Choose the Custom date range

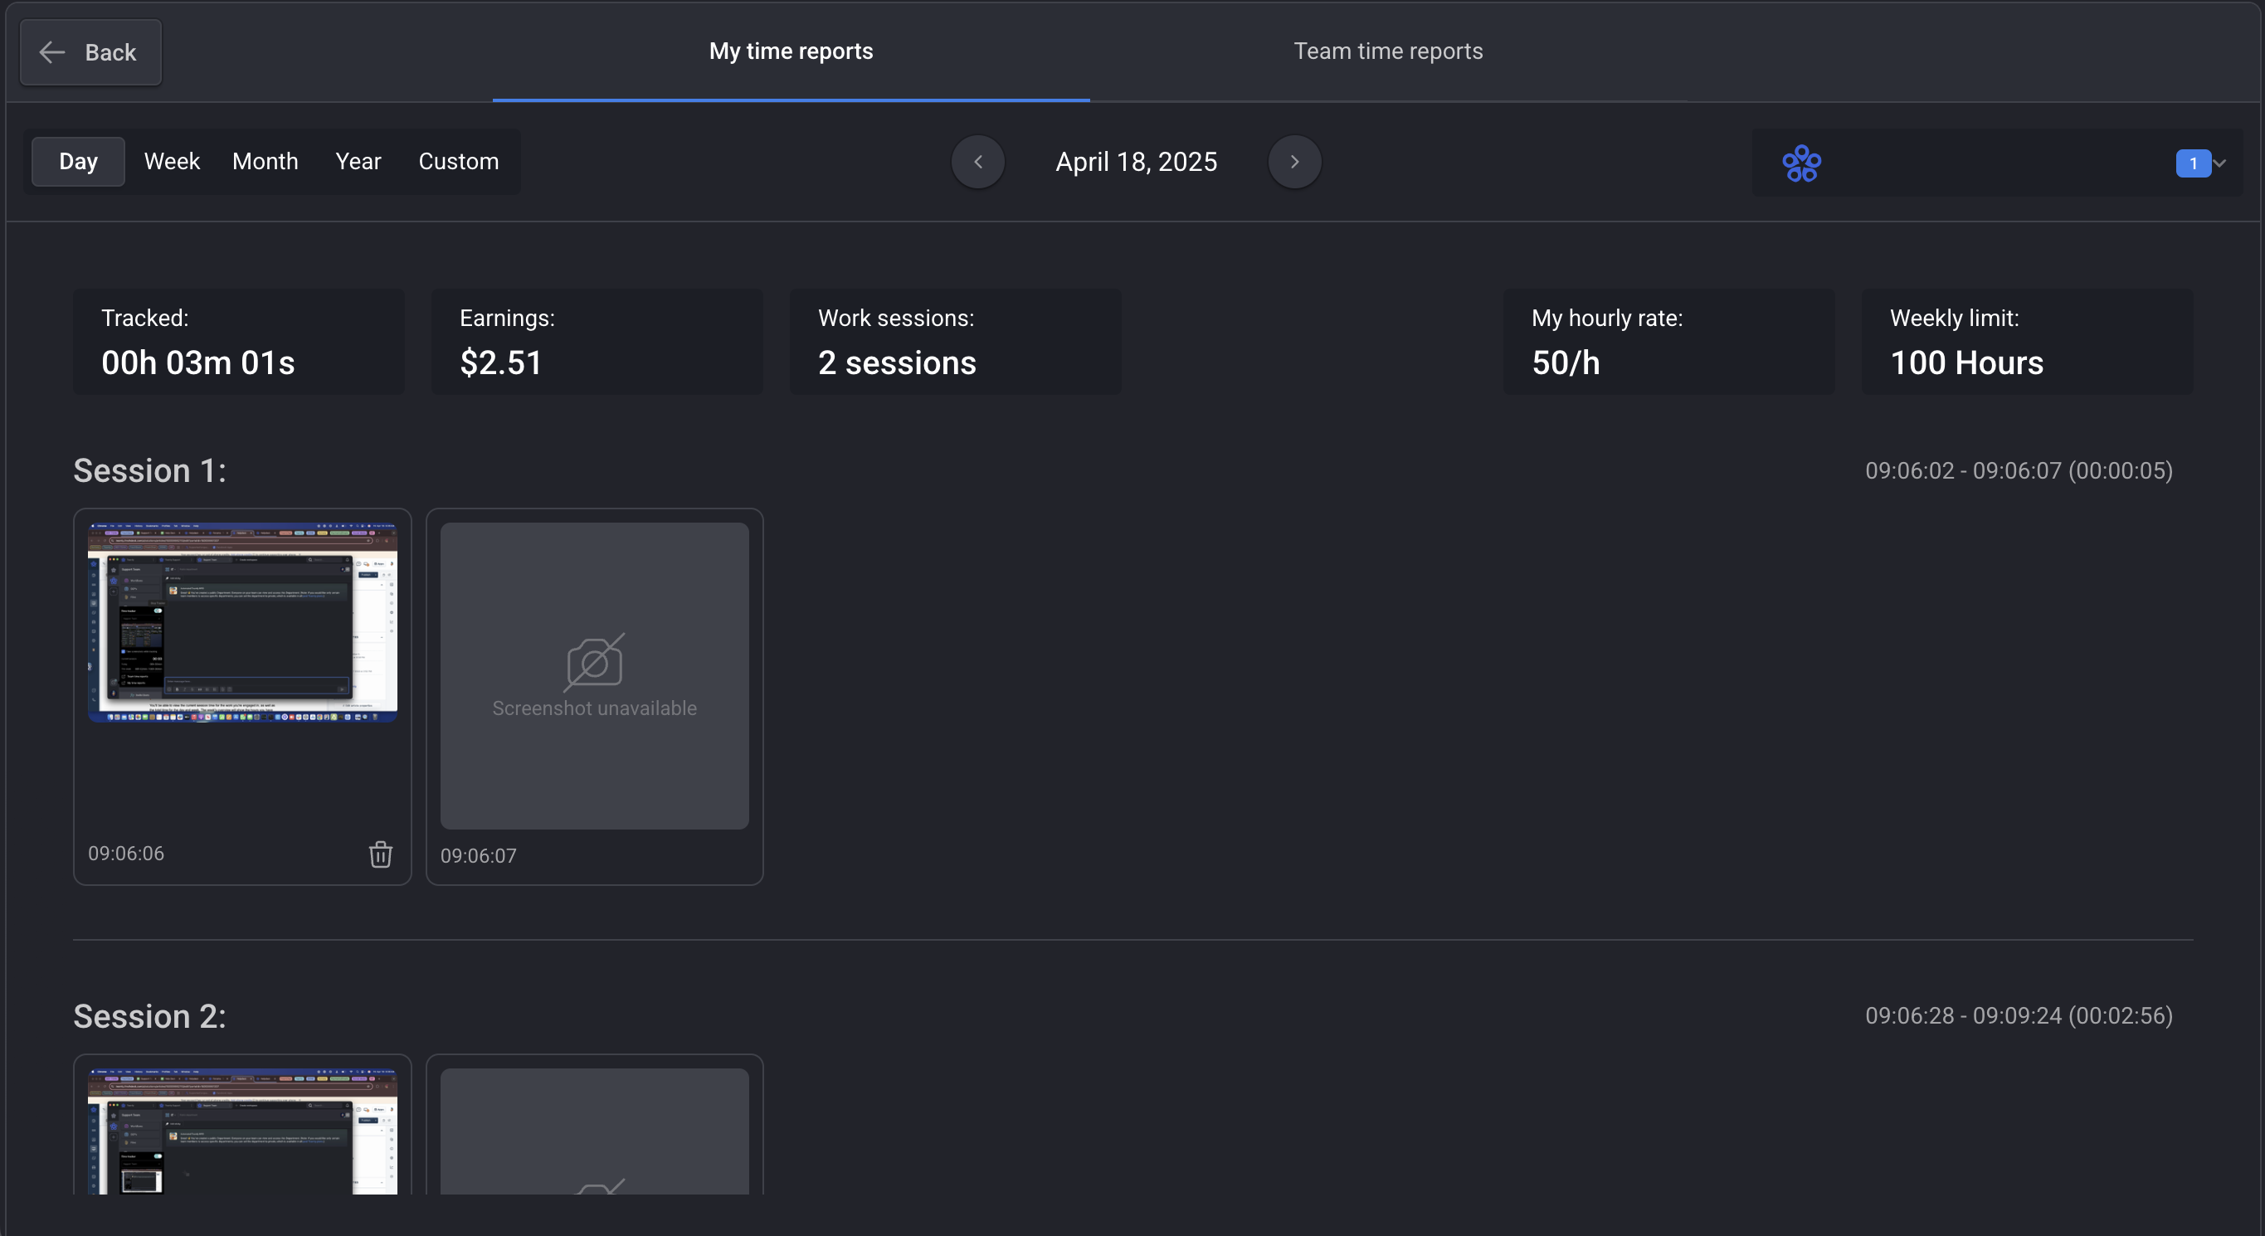458,162
